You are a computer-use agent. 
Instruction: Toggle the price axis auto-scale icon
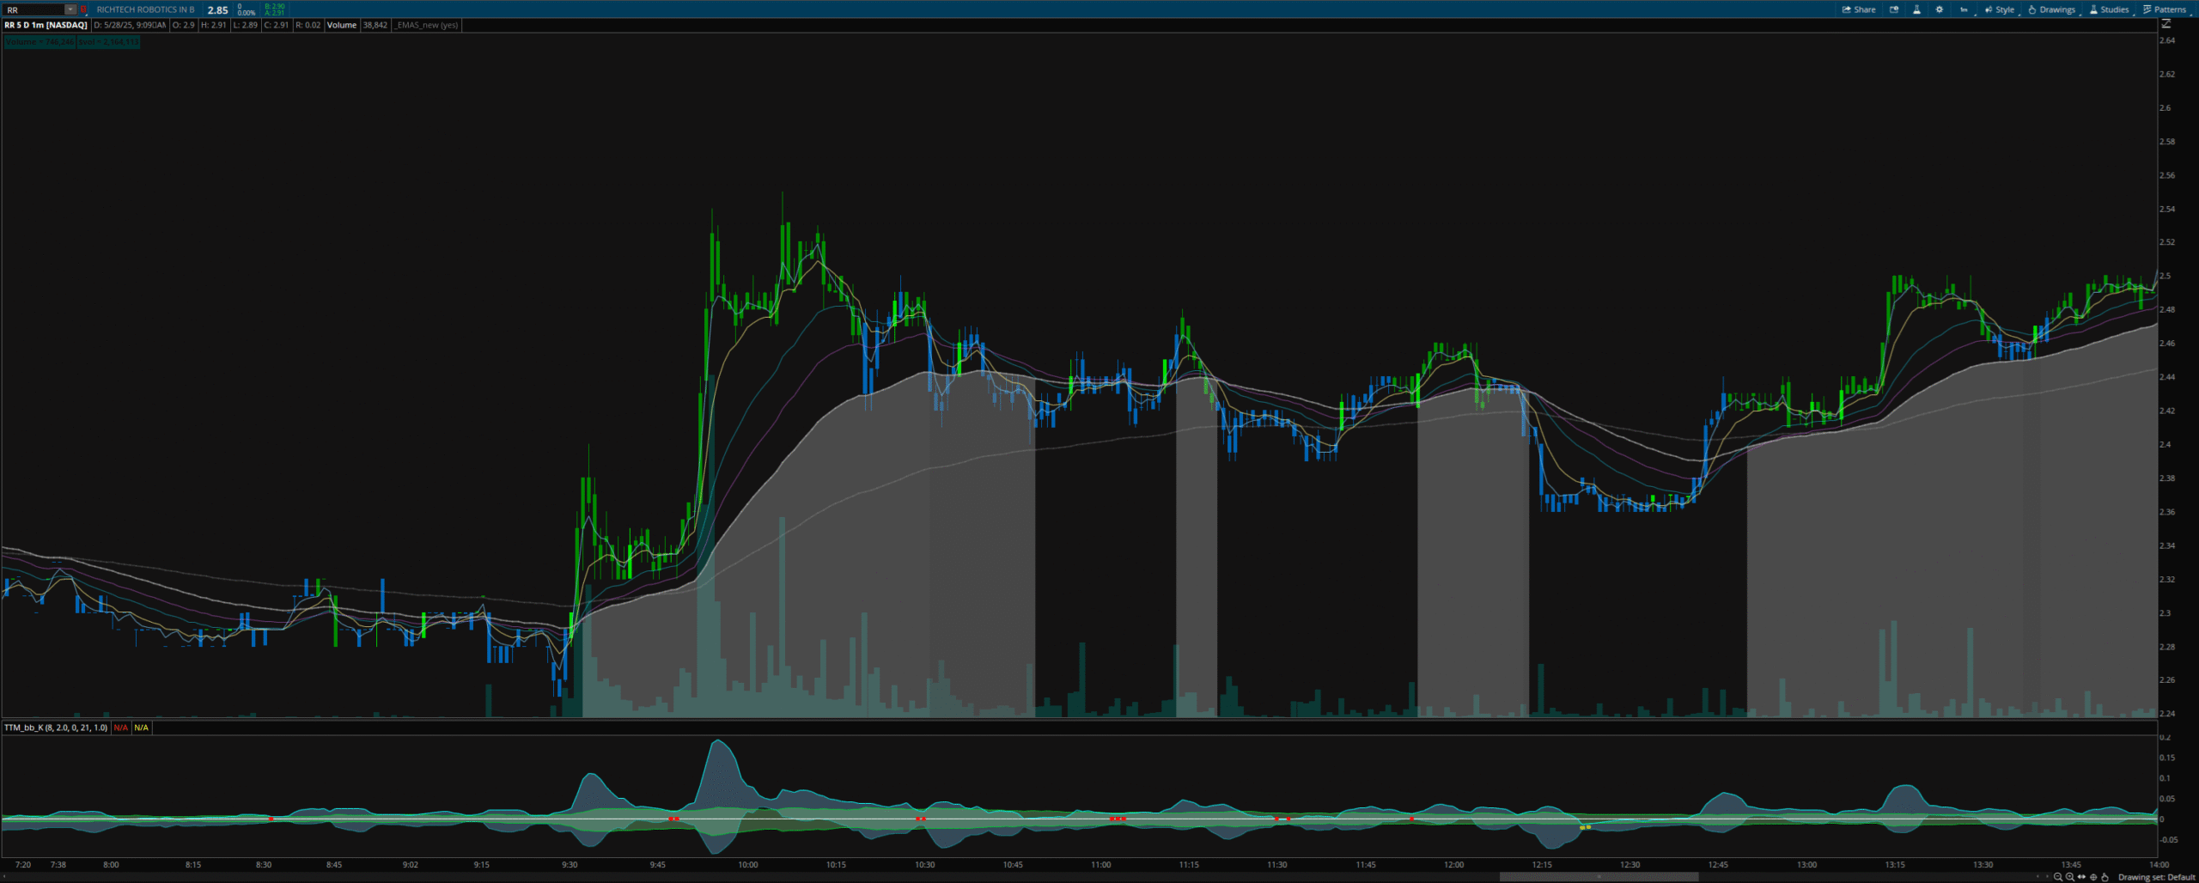click(2165, 24)
